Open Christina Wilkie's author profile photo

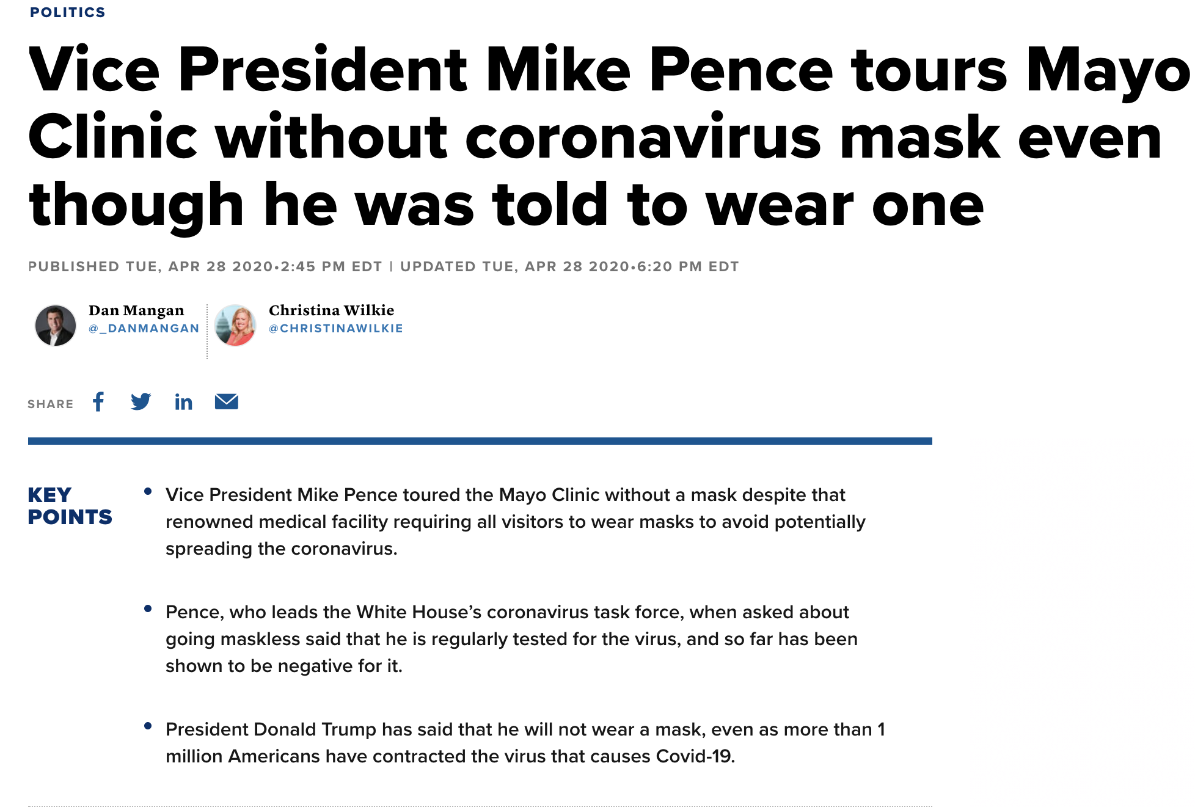point(235,325)
